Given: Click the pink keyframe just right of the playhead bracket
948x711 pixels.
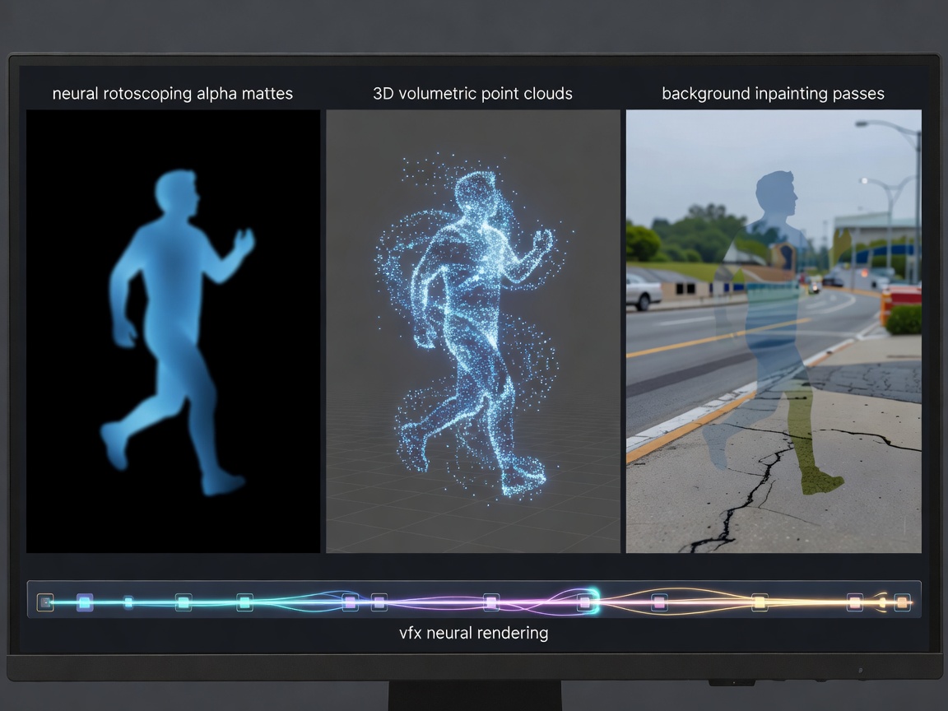Looking at the screenshot, I should tap(659, 602).
